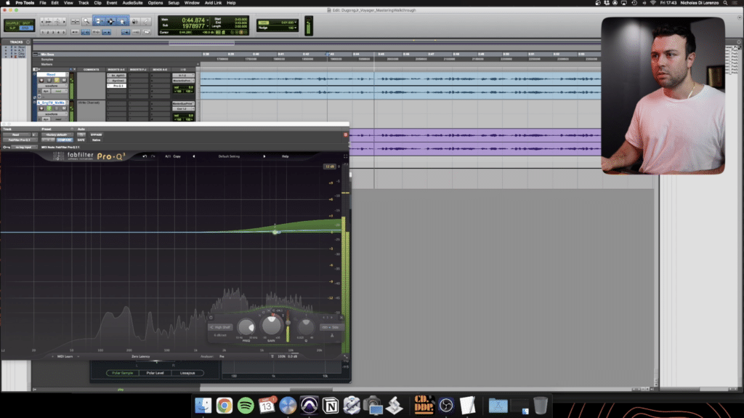Open the High Shelf filter shape dropdown
The height and width of the screenshot is (418, 744).
(x=220, y=327)
